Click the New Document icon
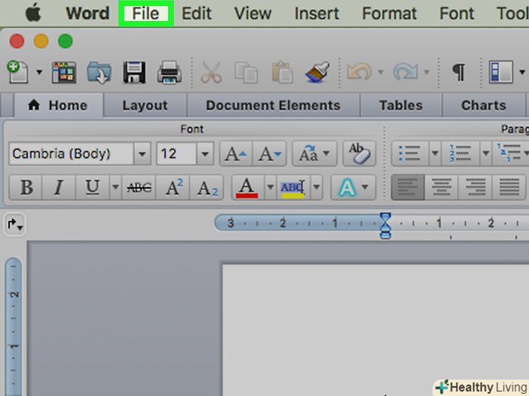The width and height of the screenshot is (529, 396). 17,72
